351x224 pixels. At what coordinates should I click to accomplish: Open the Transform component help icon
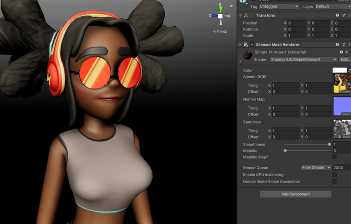(x=337, y=15)
